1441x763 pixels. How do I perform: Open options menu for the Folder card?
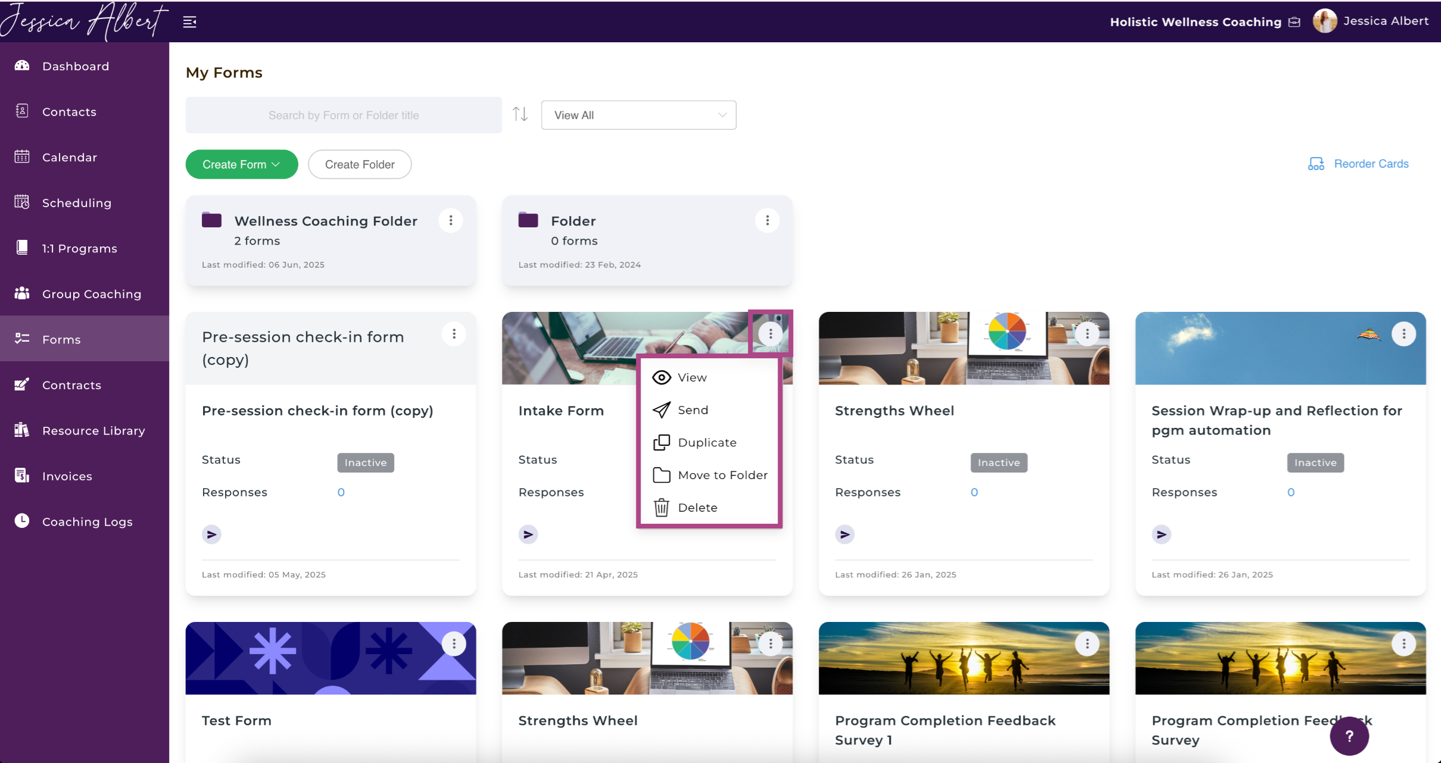pyautogui.click(x=768, y=221)
